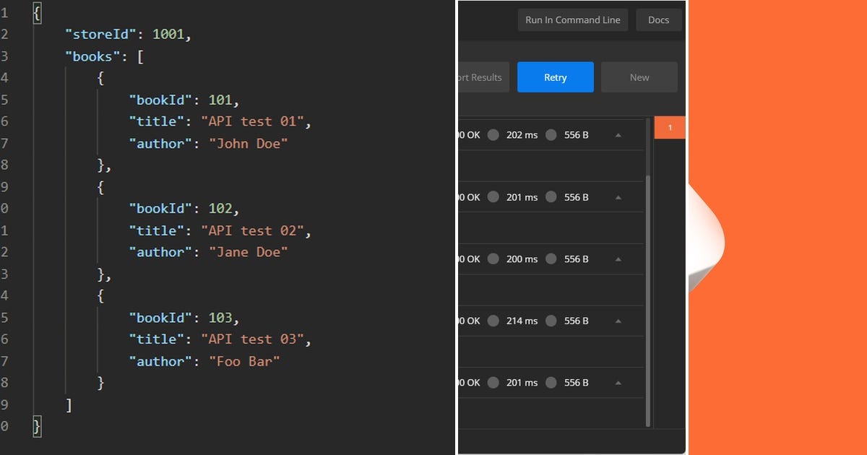Click the size indicator dot in 200 ms row
Screen dimensions: 867x455
(551, 259)
